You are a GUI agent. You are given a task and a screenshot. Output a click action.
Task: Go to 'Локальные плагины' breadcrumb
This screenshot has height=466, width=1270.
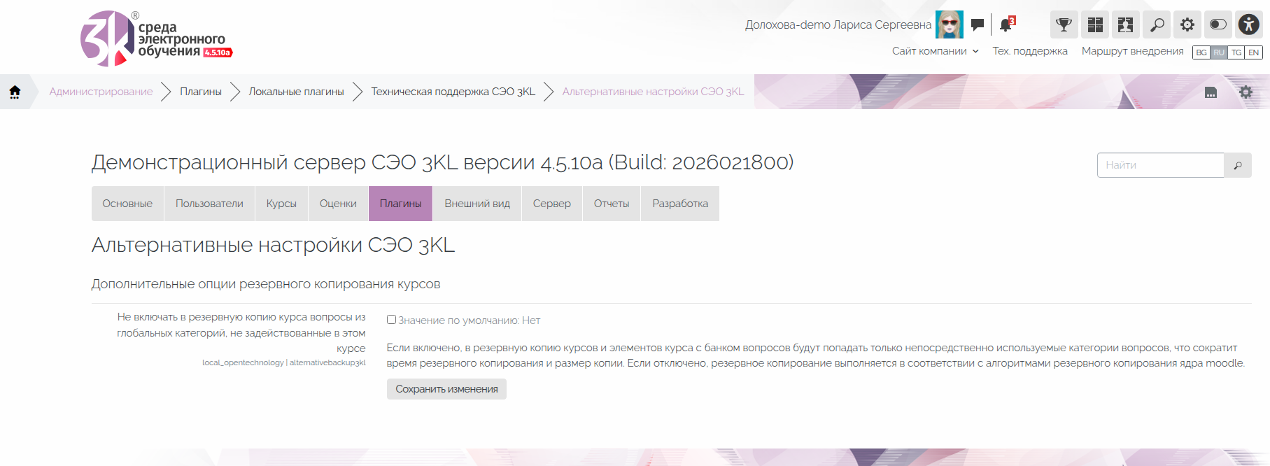[297, 92]
